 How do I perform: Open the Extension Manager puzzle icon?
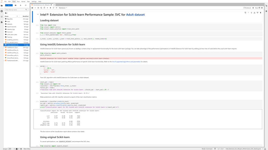2,22
